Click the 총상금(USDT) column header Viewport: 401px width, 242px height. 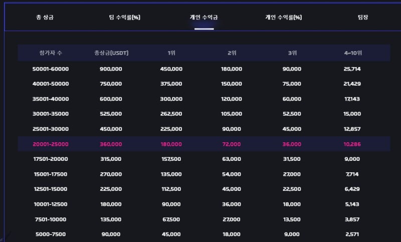pos(111,53)
